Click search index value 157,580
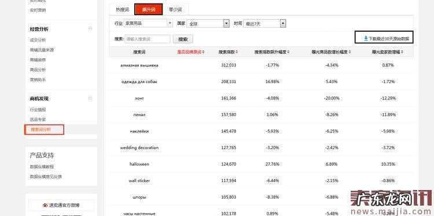Viewport: 434px width, 216px height. point(229,114)
